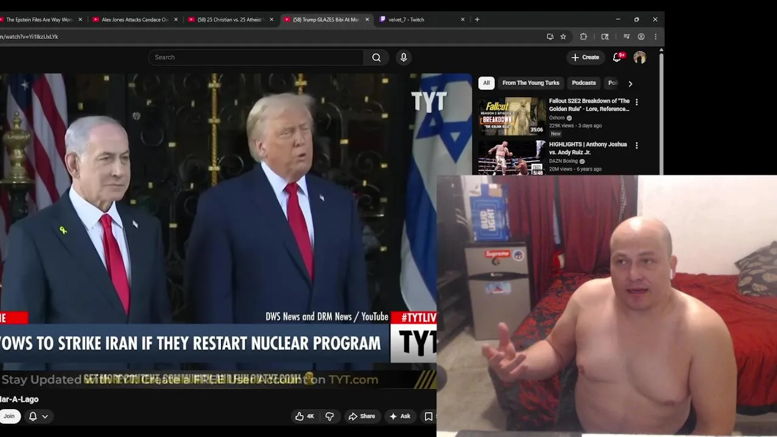Close the 25 Christian vs. 25 Atheist tab
Viewport: 777px width, 437px height.
tap(271, 19)
